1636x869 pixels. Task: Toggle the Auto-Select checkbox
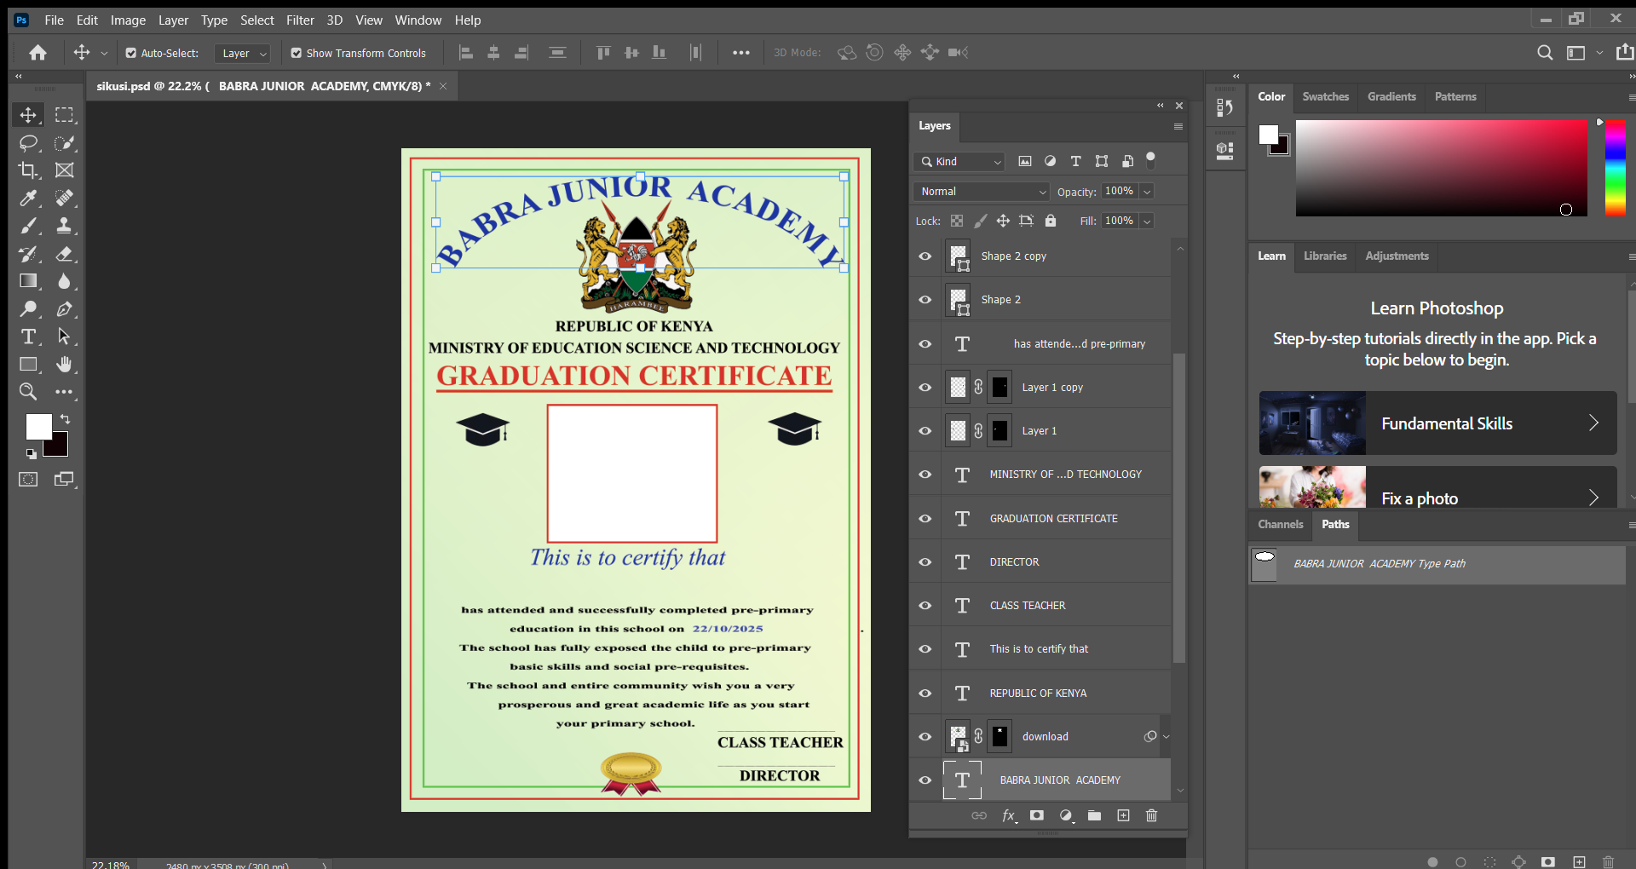click(x=131, y=53)
